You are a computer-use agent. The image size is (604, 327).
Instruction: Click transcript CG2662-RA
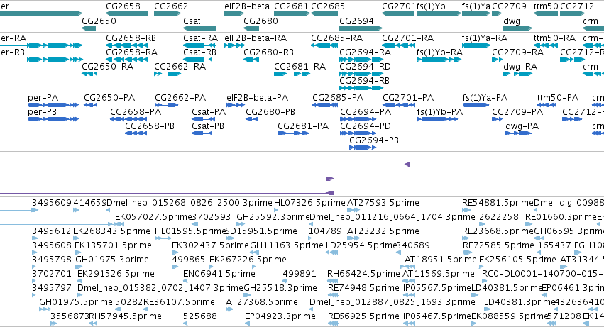168,74
